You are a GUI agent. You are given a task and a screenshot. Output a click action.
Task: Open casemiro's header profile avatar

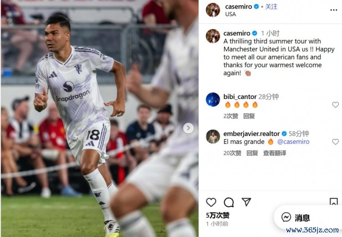pyautogui.click(x=213, y=10)
